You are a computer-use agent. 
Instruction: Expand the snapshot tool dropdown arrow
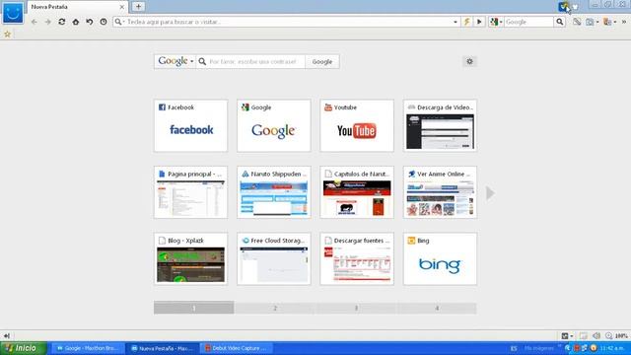597,22
